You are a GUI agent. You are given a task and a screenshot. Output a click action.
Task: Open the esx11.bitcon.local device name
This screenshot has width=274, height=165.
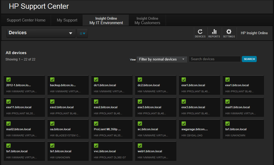pos(19,107)
